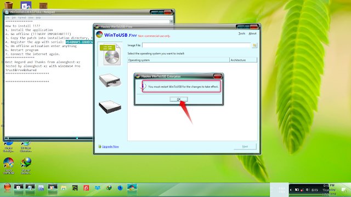Image resolution: width=351 pixels, height=197 pixels.
Task: Click the blue people taskbar icon
Action: coord(98,188)
